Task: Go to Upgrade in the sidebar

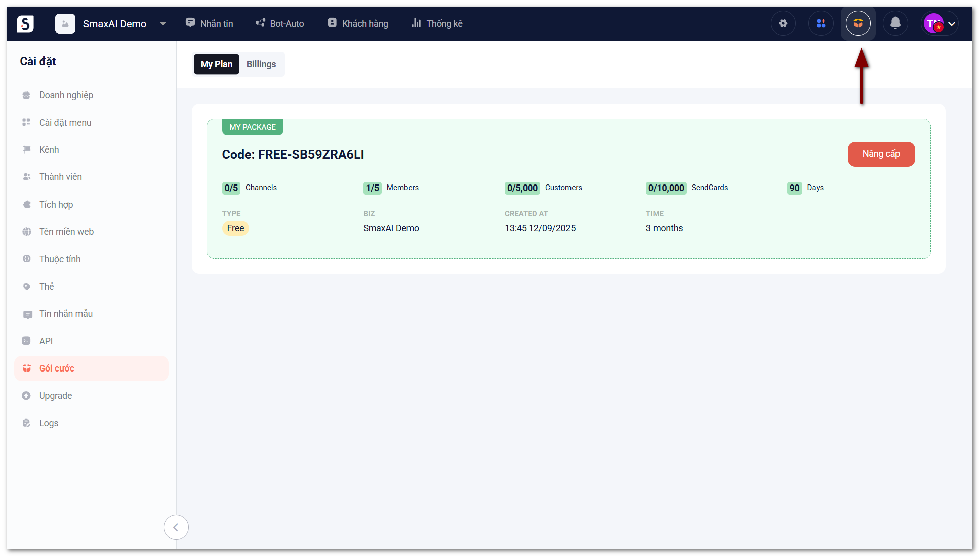Action: 55,396
